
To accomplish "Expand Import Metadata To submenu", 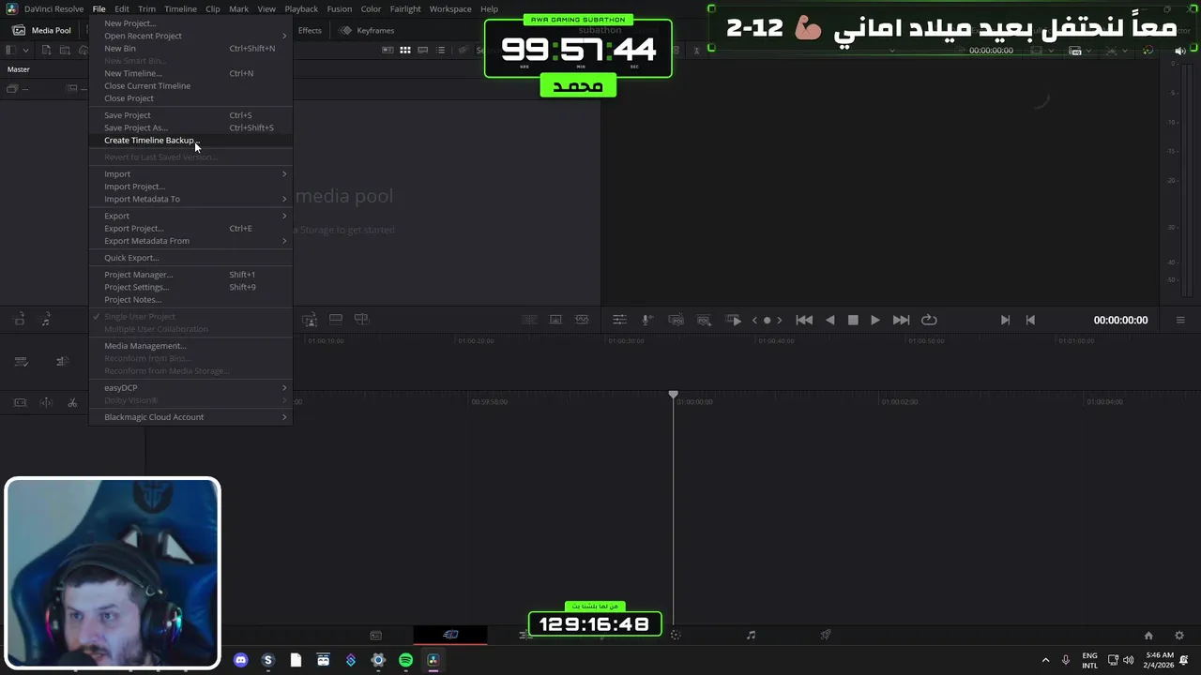I will click(191, 199).
